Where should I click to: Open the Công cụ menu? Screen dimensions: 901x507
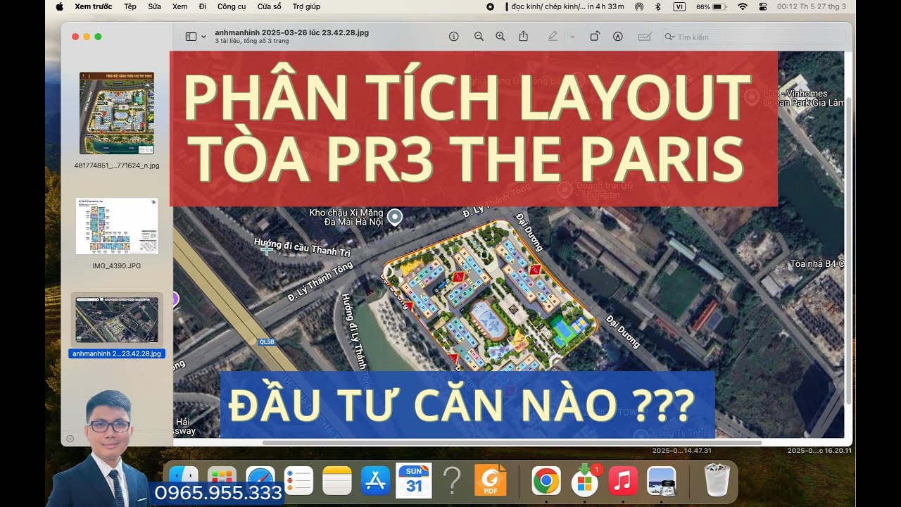click(232, 6)
